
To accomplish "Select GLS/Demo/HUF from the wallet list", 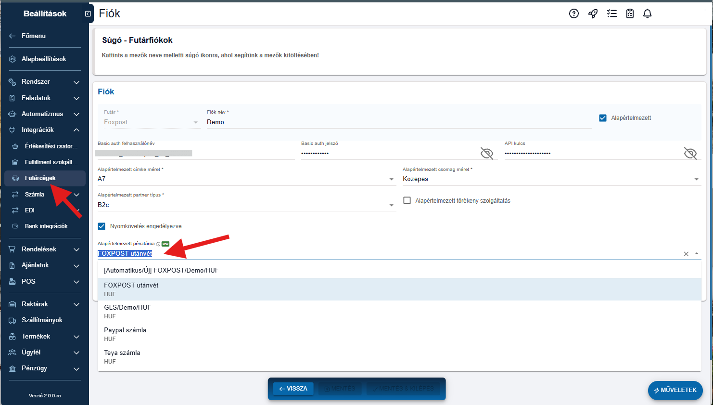I will [x=127, y=311].
